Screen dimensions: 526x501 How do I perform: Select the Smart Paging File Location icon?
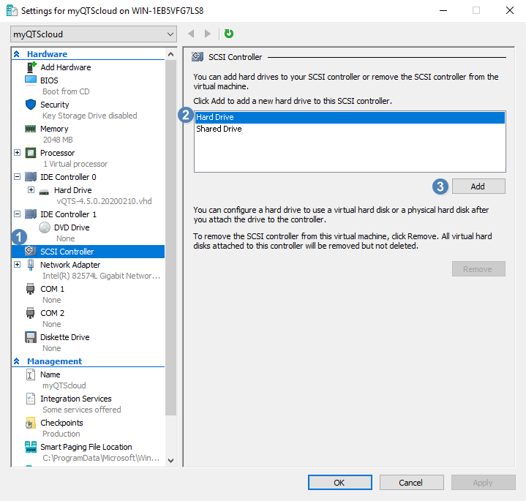click(31, 447)
